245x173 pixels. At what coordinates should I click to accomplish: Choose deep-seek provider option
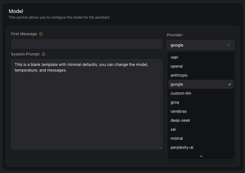180,120
